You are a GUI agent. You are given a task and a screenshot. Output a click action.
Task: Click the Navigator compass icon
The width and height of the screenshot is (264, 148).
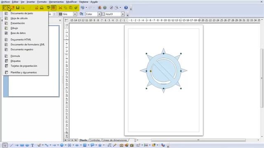[111, 7]
